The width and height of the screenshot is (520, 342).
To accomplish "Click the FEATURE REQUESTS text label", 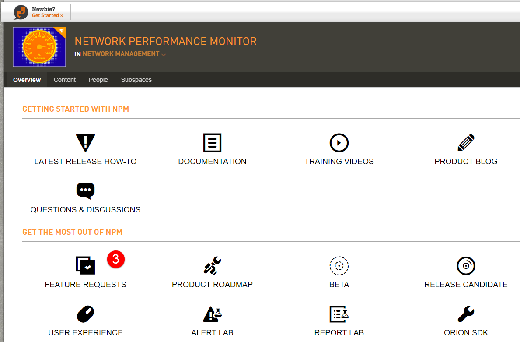I will coord(86,285).
